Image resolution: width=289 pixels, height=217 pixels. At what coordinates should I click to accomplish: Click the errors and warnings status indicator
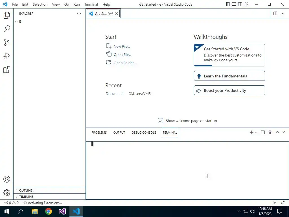coord(12,203)
